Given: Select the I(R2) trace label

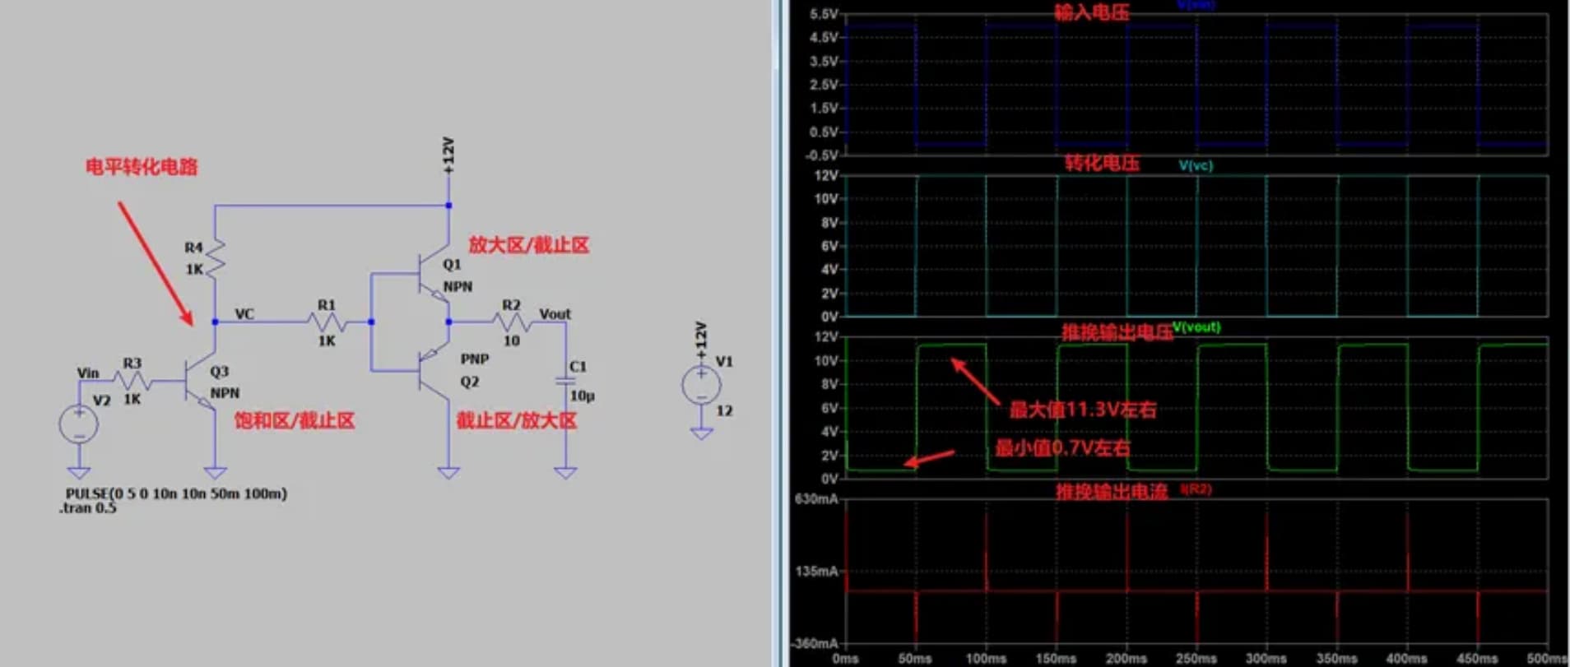Looking at the screenshot, I should [1196, 489].
